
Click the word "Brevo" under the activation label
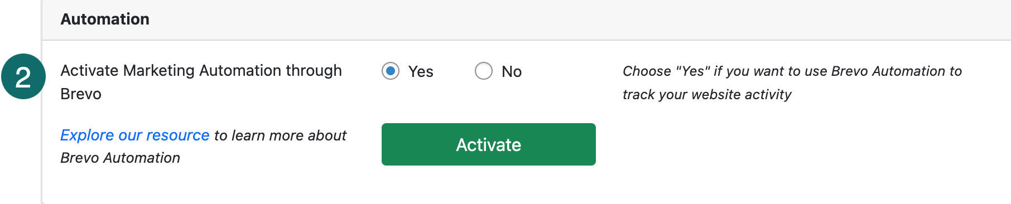tap(81, 94)
